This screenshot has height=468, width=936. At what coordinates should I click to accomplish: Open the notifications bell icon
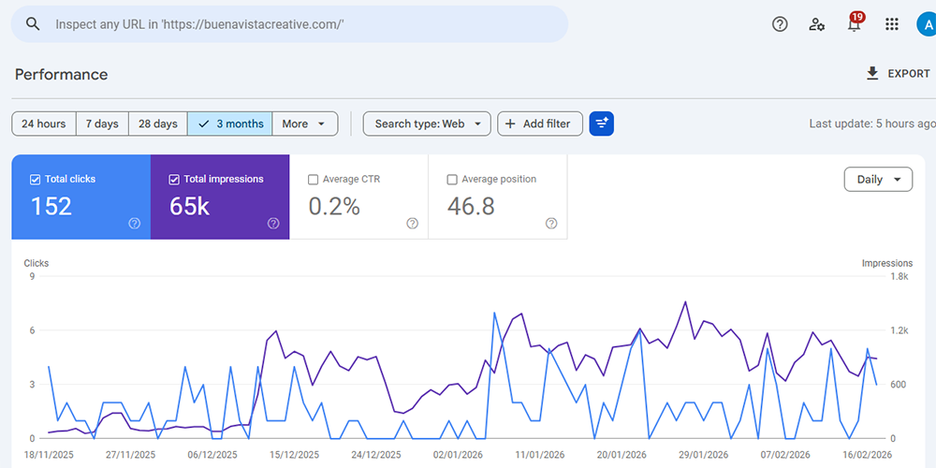854,25
